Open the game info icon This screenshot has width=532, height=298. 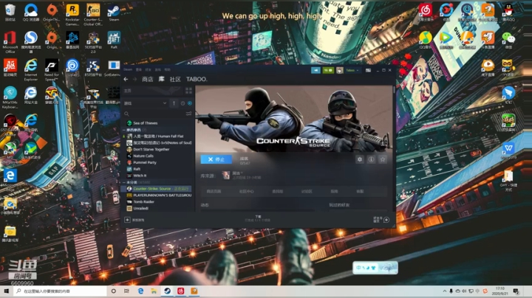tap(371, 159)
